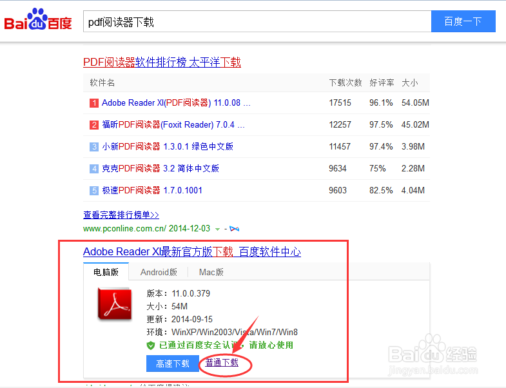
Task: Click rank badge number 1
Action: point(94,103)
